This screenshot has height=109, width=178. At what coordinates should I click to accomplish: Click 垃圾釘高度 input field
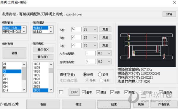point(91,61)
